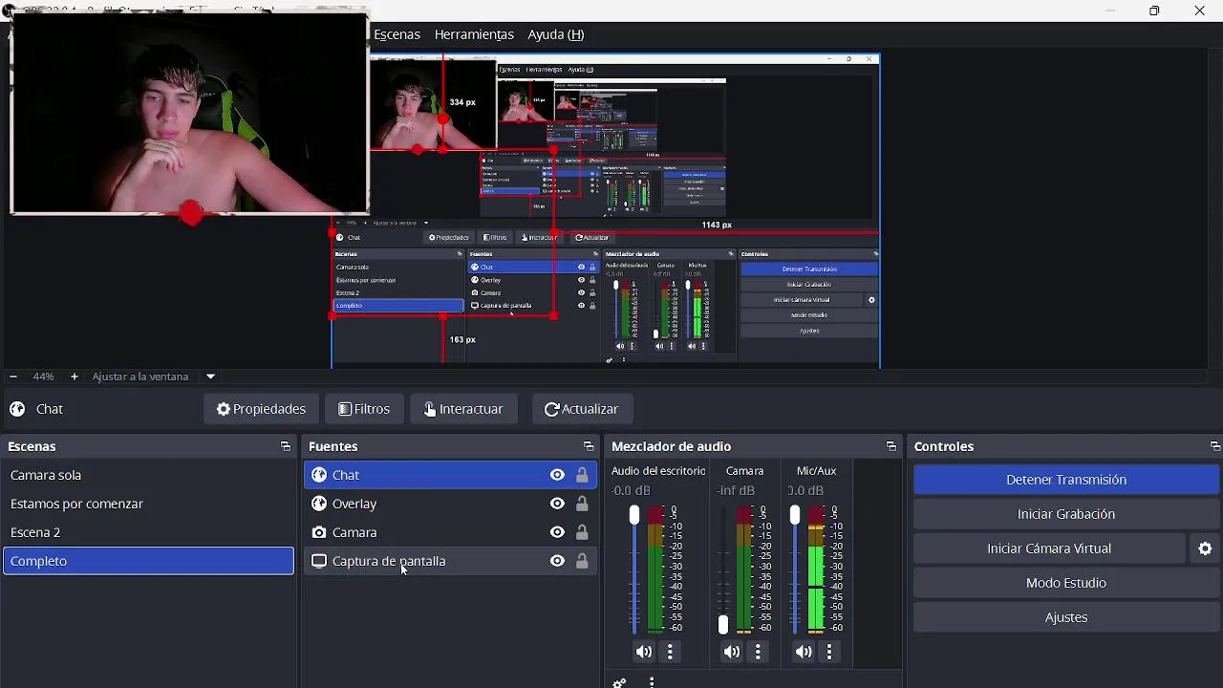Toggle visibility of Overlay source
The width and height of the screenshot is (1223, 688).
pyautogui.click(x=557, y=504)
